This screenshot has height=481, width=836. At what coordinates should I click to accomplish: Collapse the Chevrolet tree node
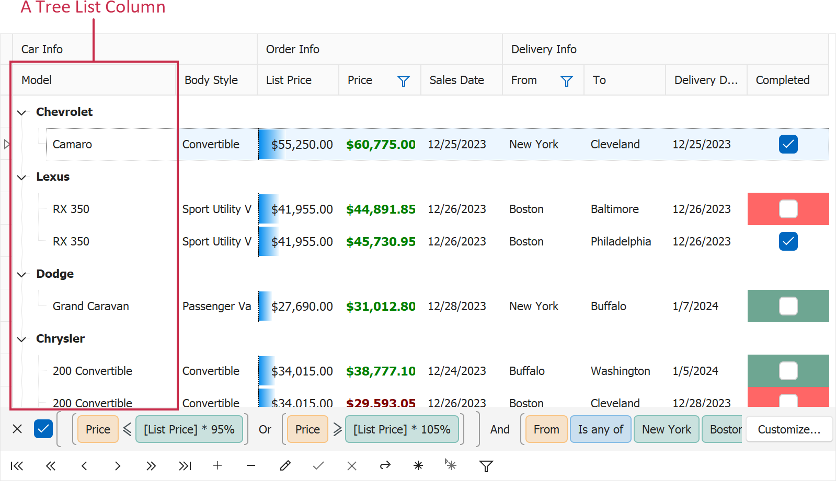[21, 113]
